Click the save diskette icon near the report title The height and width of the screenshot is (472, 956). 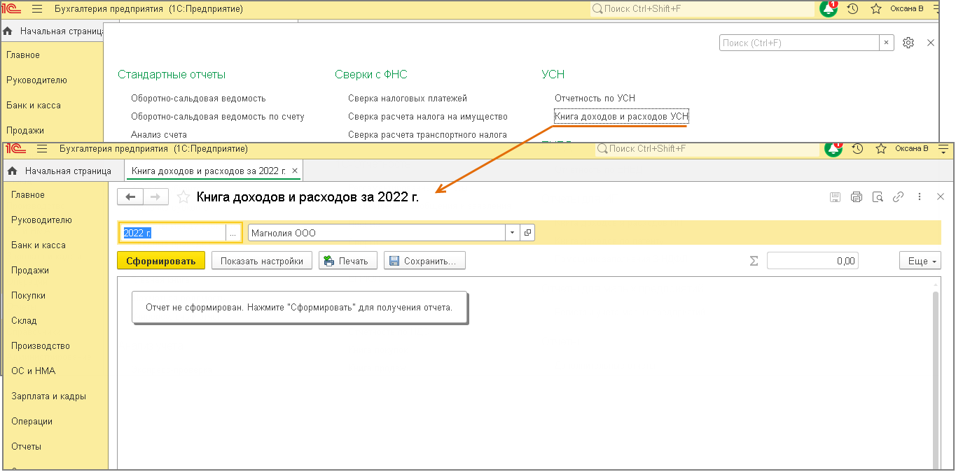835,197
